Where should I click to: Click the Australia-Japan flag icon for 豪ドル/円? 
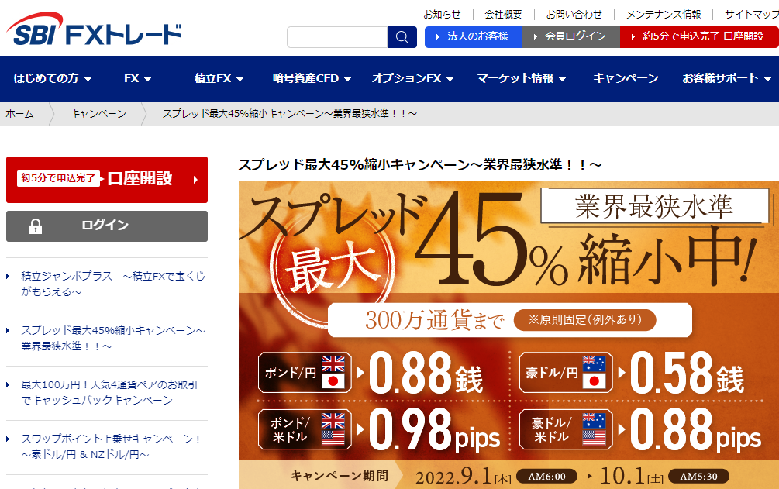point(594,372)
